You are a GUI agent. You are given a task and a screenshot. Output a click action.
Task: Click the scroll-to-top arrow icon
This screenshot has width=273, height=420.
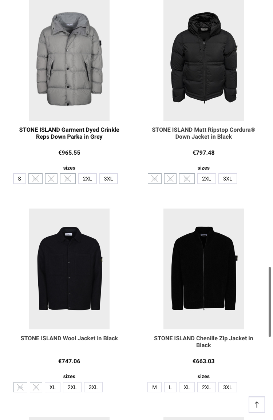(257, 404)
